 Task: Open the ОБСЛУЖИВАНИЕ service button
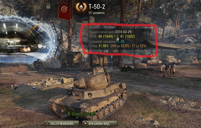(x=61, y=123)
